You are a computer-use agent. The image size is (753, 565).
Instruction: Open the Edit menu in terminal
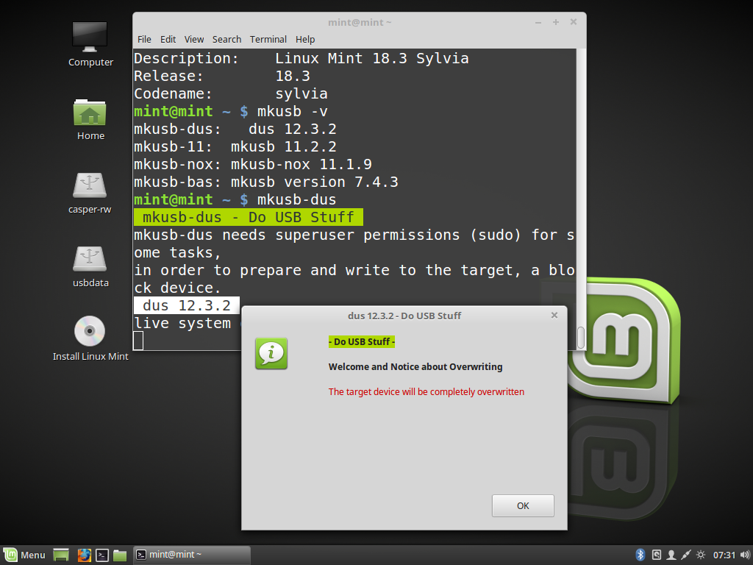tap(168, 40)
